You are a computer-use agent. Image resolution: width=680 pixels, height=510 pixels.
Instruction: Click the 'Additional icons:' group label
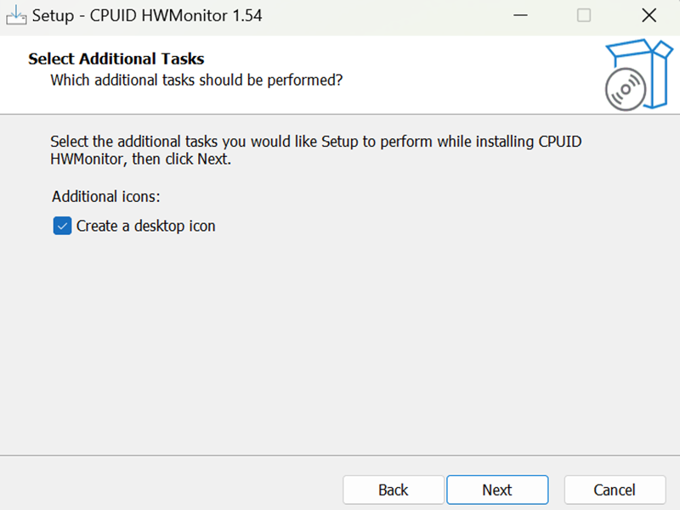(106, 196)
